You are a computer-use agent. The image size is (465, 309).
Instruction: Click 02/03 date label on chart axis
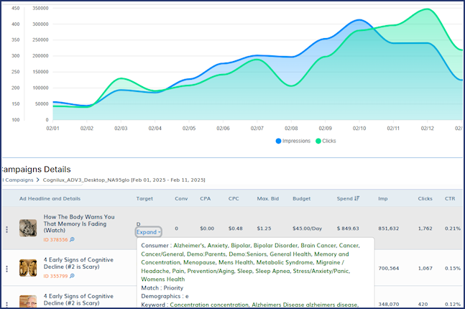[121, 129]
